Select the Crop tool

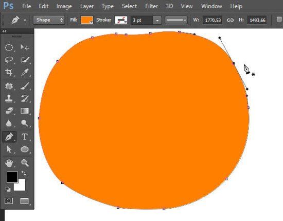click(x=9, y=72)
